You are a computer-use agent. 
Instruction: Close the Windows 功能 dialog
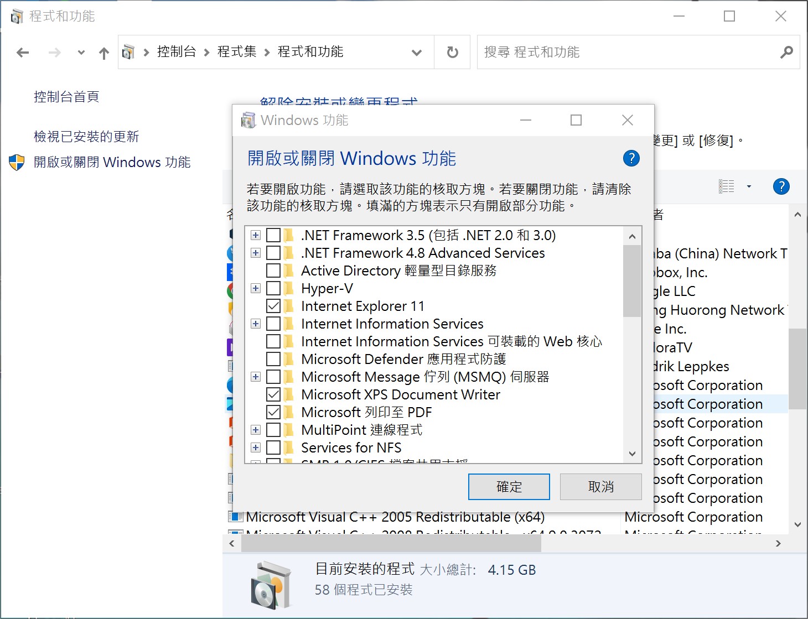click(x=627, y=120)
